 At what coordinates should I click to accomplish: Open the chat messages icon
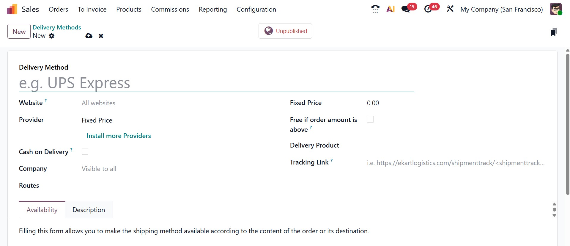406,9
